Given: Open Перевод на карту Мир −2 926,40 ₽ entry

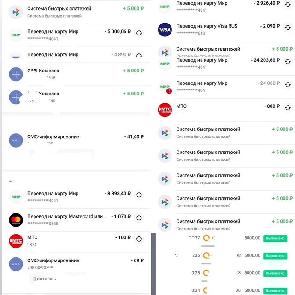Looking at the screenshot, I should [x=226, y=6].
